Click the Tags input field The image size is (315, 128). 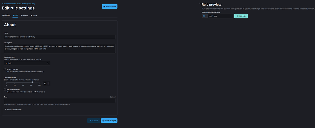(x=60, y=101)
